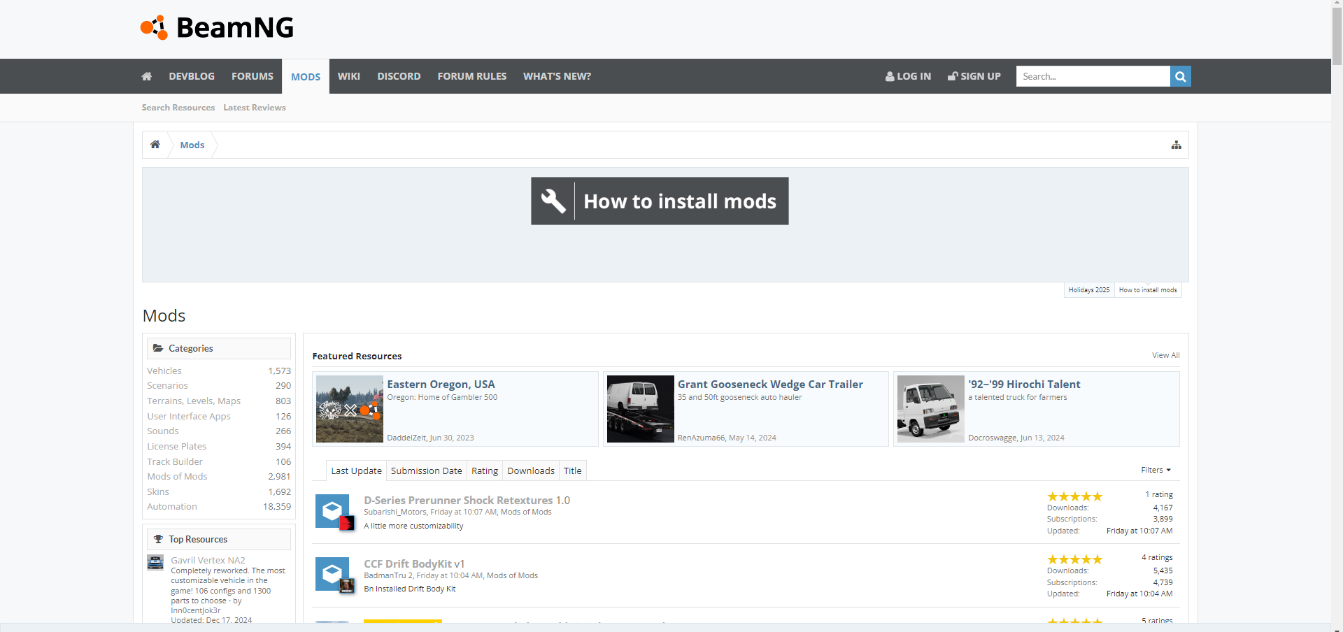This screenshot has height=632, width=1343.
Task: Open User Interface Apps category
Action: (x=189, y=416)
